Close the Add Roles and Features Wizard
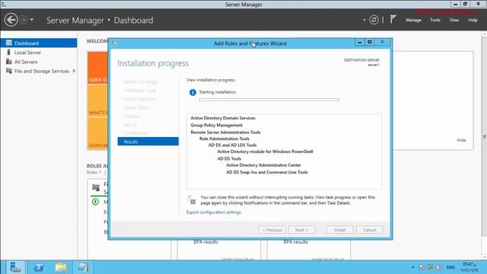 pos(382,42)
